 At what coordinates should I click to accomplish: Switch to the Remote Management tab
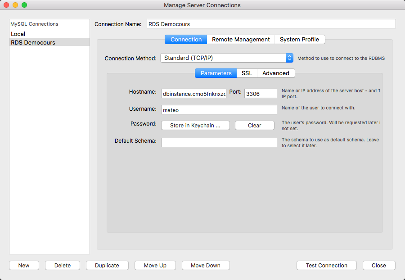point(241,40)
